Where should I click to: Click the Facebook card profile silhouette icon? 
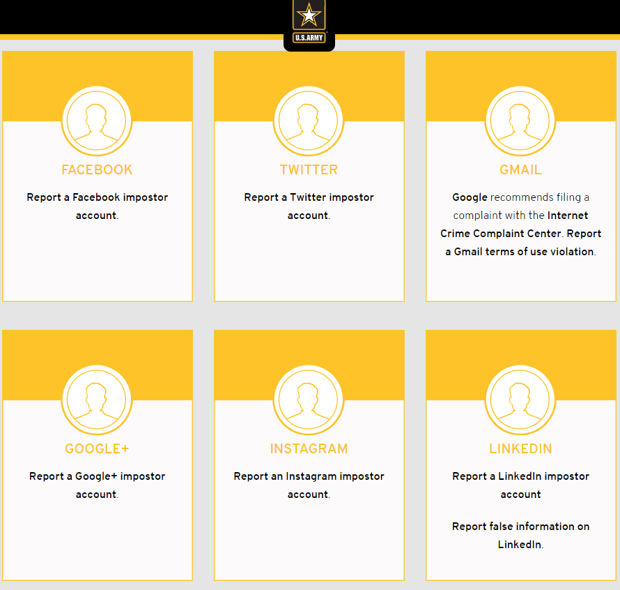point(96,121)
